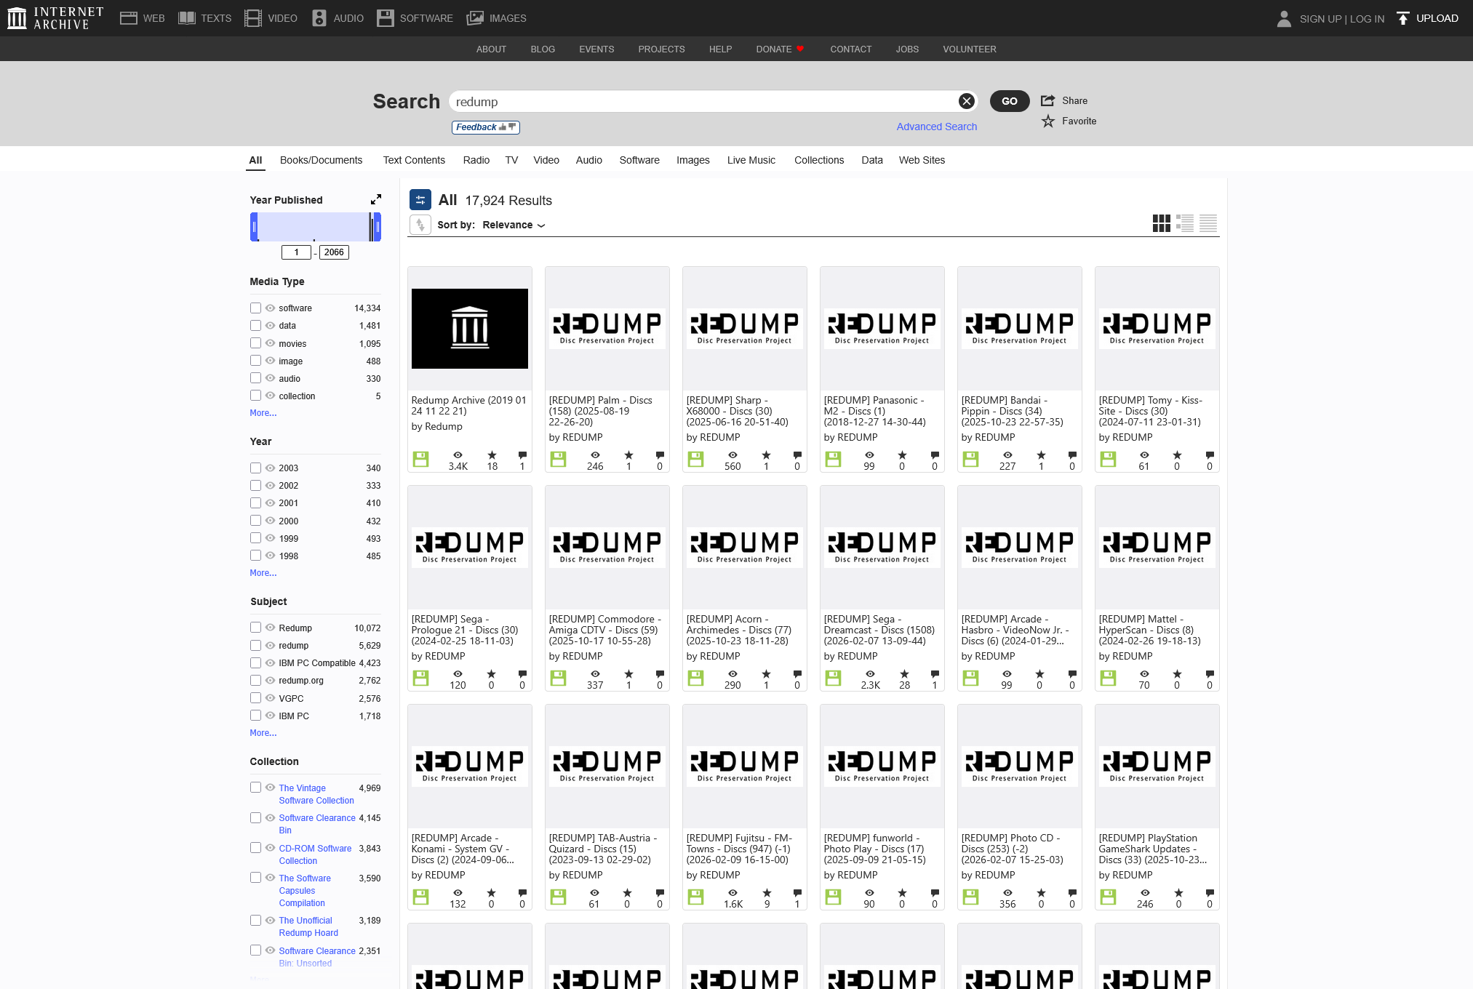The image size is (1473, 989).
Task: Expand More media types link
Action: pyautogui.click(x=263, y=412)
